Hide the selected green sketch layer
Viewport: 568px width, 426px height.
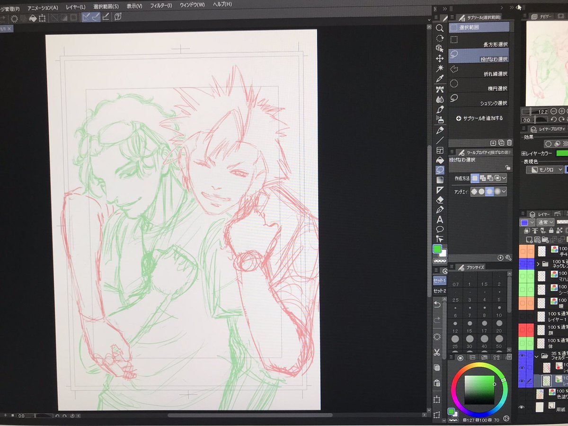(522, 381)
